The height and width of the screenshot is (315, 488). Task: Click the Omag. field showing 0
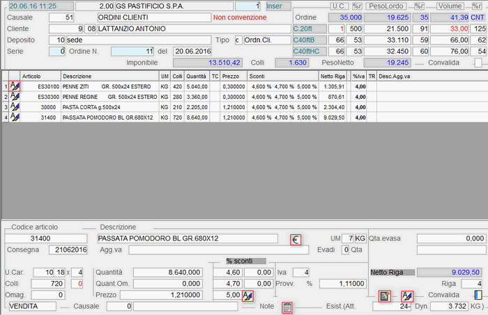pos(48,295)
